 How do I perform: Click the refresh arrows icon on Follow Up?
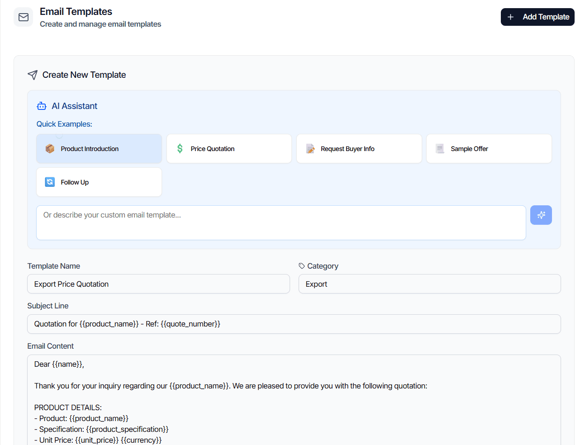50,182
